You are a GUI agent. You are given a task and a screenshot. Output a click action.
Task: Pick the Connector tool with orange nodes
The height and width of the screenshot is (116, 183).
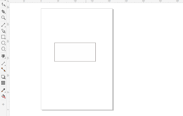click(3, 69)
